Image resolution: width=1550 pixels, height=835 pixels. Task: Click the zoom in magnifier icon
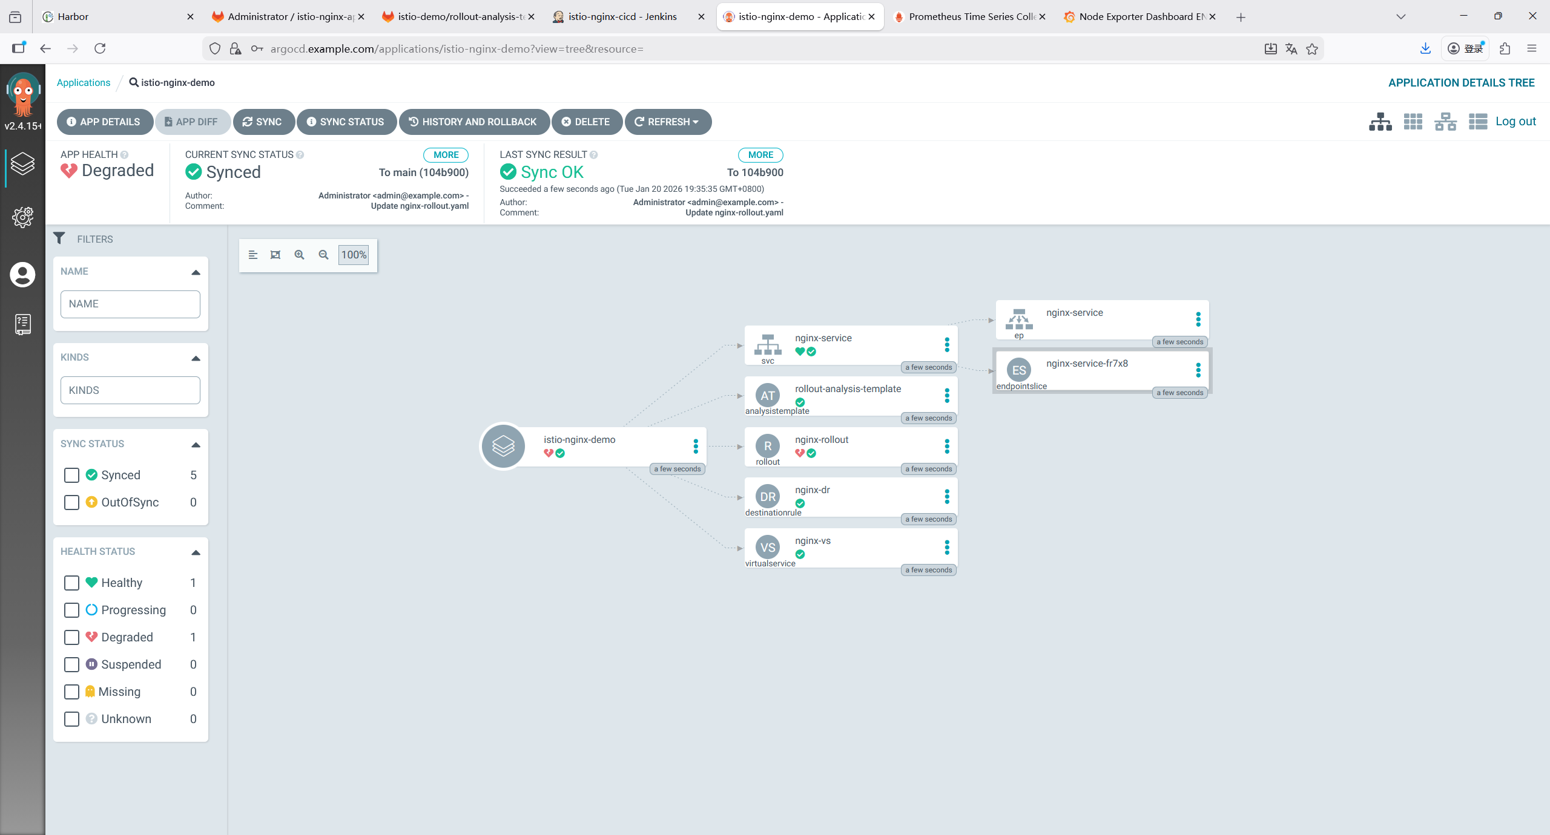(x=299, y=255)
